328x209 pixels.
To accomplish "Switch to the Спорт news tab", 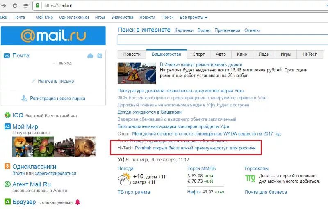I will coord(198,54).
